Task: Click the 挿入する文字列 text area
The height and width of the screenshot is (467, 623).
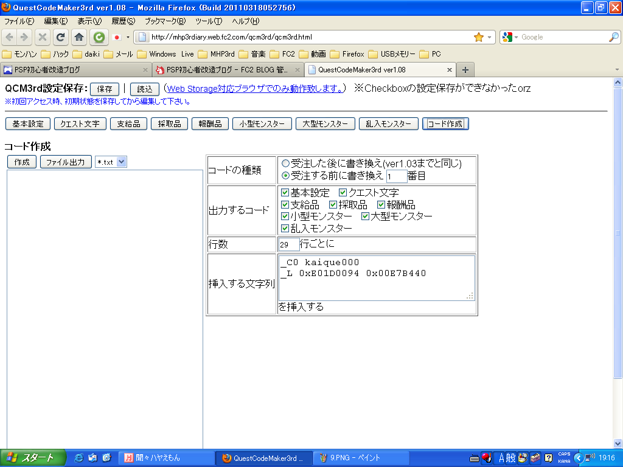Action: [377, 277]
